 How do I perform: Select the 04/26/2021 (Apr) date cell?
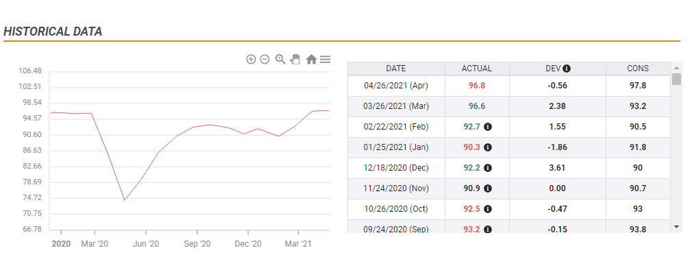tap(396, 86)
